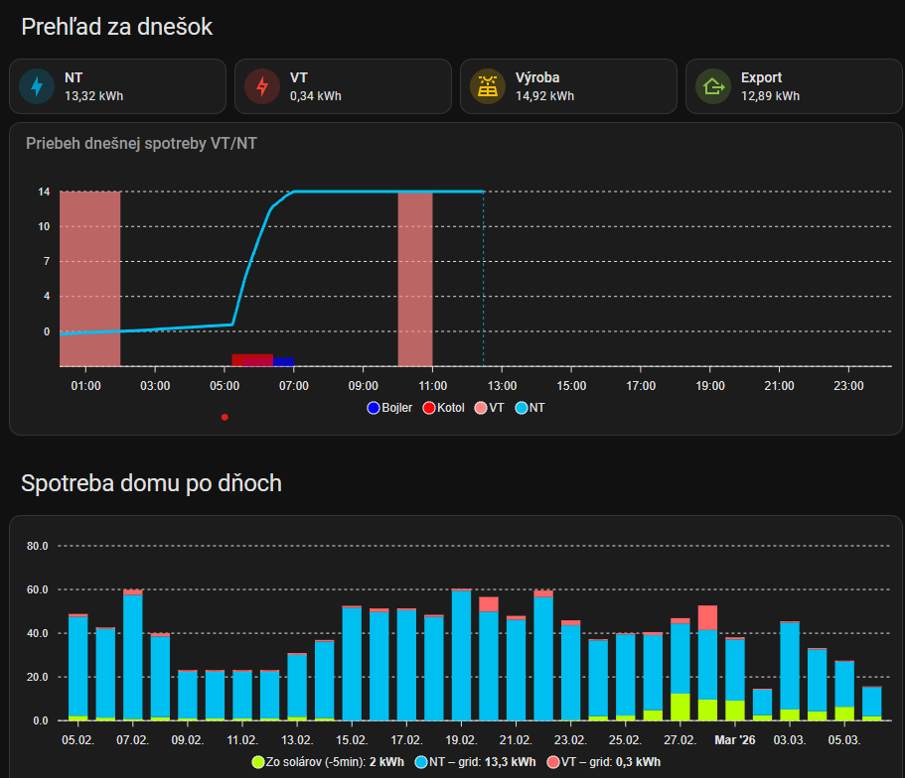Image resolution: width=905 pixels, height=778 pixels.
Task: Click the VT shaded band before 11:00
Action: point(415,278)
